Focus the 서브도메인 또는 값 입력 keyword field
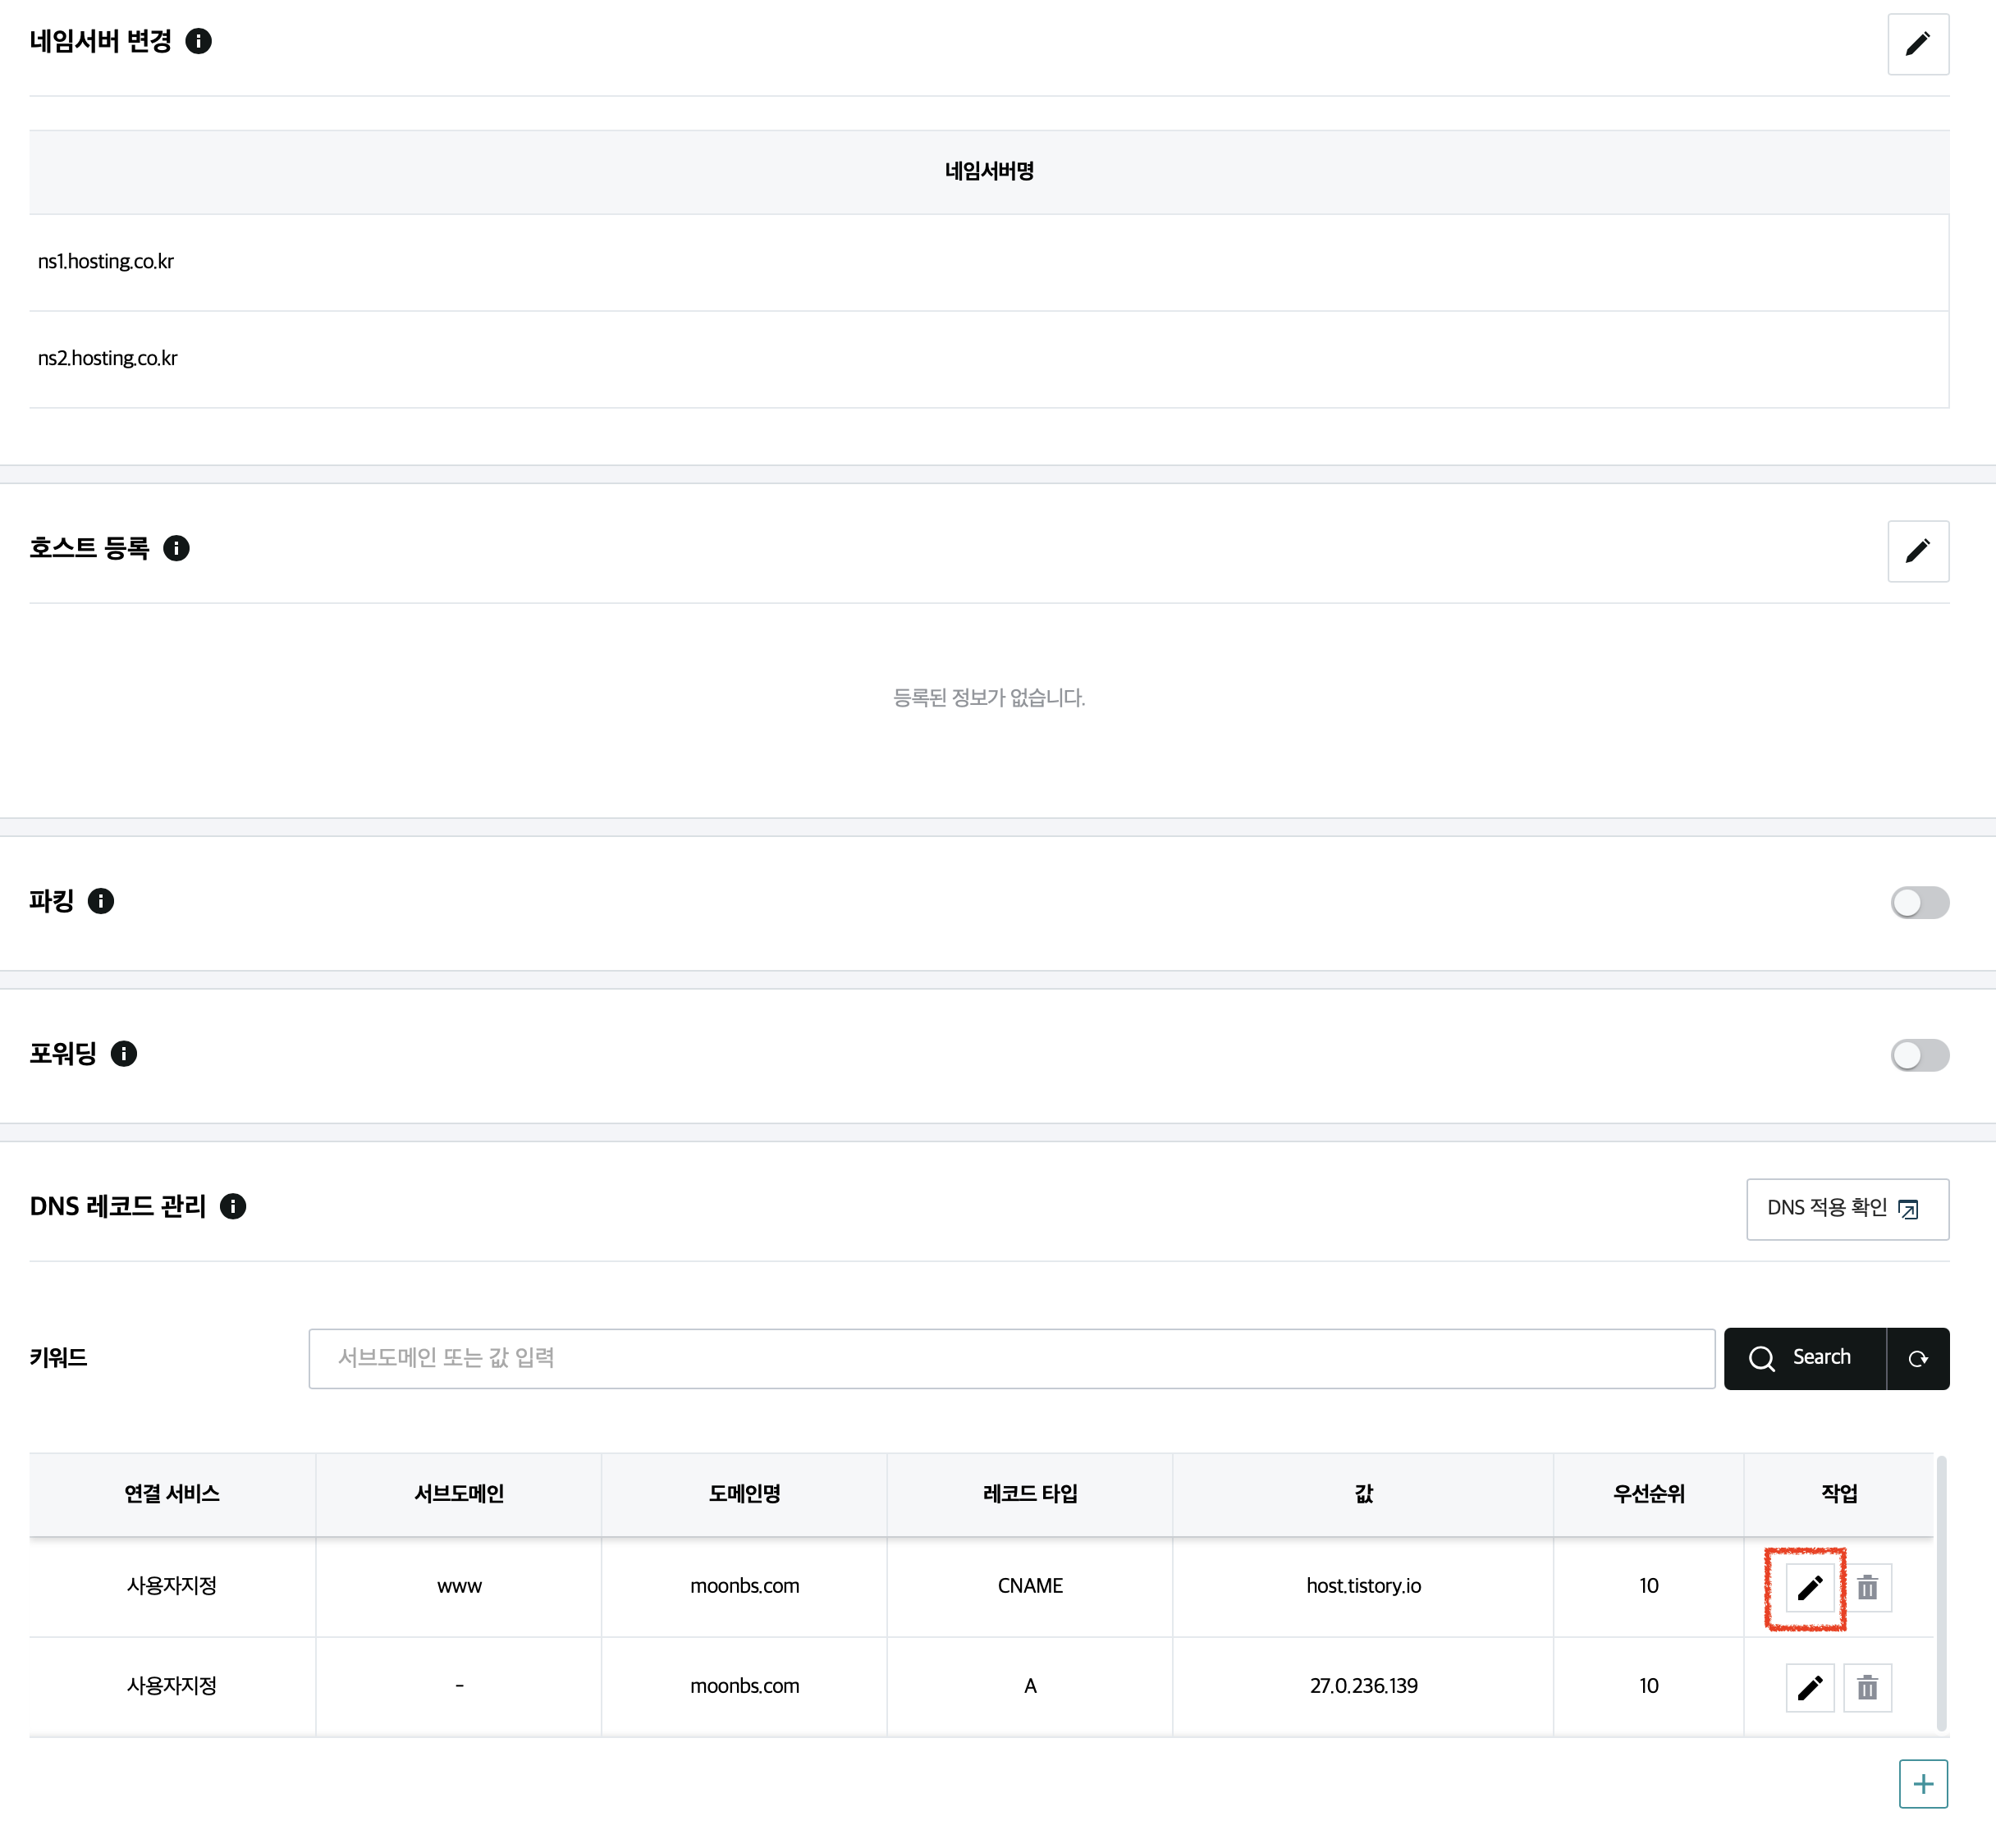 pyautogui.click(x=1011, y=1358)
